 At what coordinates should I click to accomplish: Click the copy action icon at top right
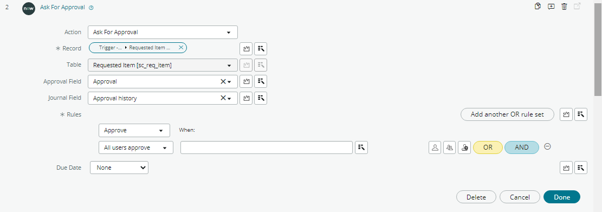click(x=538, y=6)
